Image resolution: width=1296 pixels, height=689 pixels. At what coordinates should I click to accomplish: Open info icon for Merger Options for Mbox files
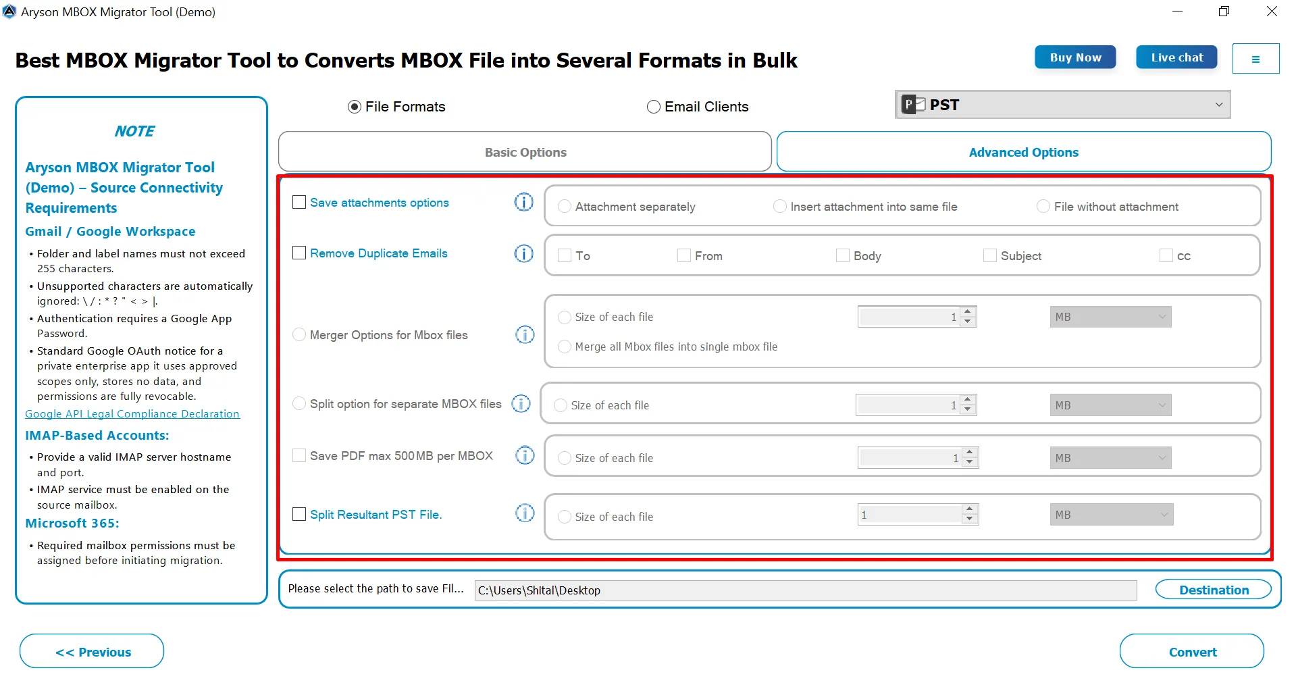[525, 334]
